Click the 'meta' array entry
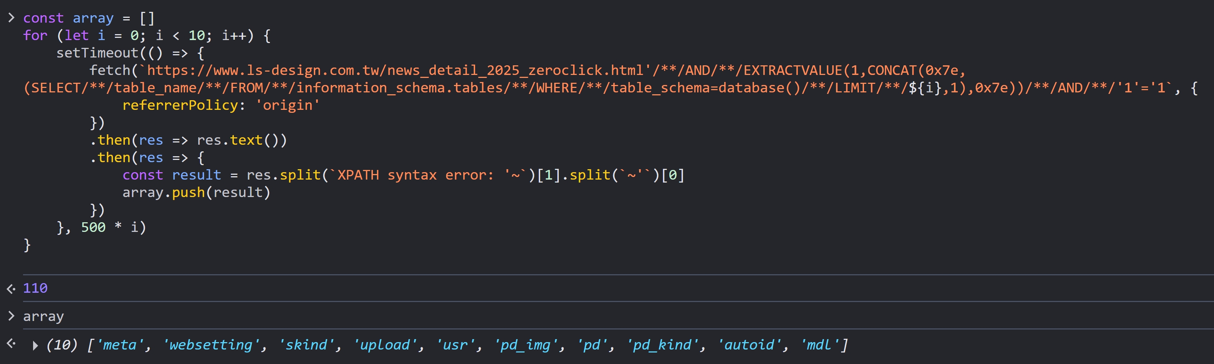This screenshot has height=364, width=1214. (120, 345)
